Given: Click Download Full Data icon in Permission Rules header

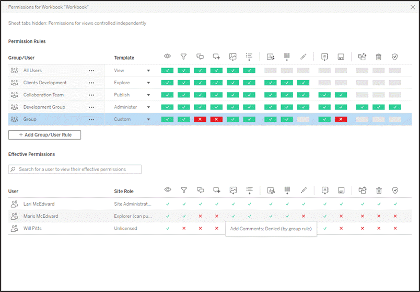Looking at the screenshot, I should click(x=287, y=57).
